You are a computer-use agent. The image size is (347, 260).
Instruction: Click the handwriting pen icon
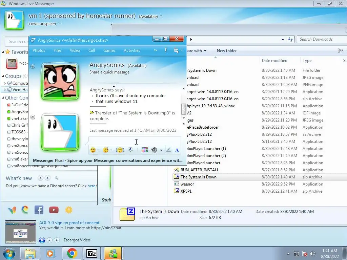point(168,150)
